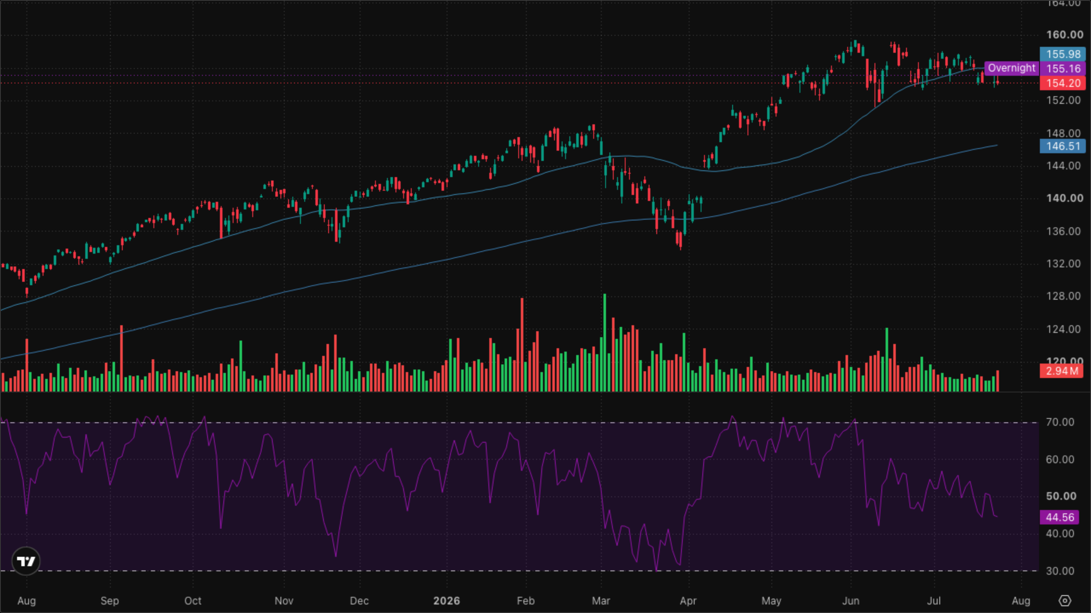Click the 40.00 RSI axis value

[x=1060, y=533]
